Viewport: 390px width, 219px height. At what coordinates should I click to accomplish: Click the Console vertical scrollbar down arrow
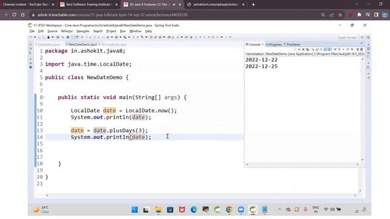click(363, 159)
